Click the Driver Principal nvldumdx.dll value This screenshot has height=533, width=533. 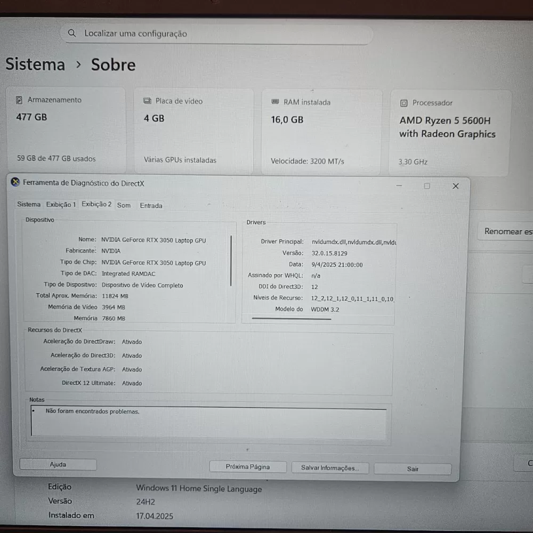pyautogui.click(x=354, y=242)
